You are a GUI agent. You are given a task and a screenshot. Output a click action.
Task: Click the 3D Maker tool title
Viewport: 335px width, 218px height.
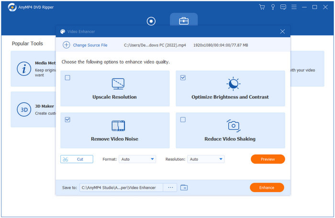[45, 106]
